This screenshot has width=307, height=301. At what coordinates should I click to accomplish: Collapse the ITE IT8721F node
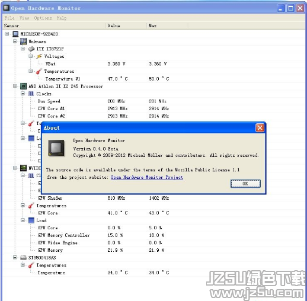coord(23,49)
